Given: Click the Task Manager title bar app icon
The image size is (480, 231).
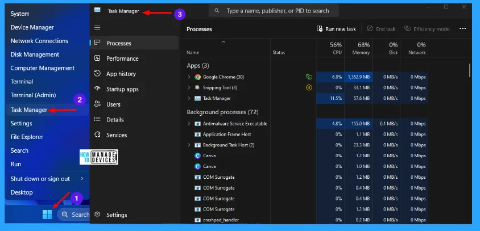Looking at the screenshot, I should coord(97,10).
